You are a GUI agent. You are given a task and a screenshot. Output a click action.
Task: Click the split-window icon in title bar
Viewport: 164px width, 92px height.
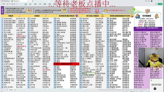pyautogui.click(x=146, y=1)
